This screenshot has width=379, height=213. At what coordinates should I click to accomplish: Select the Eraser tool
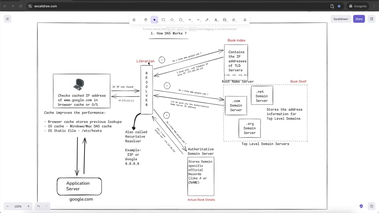[x=233, y=20]
